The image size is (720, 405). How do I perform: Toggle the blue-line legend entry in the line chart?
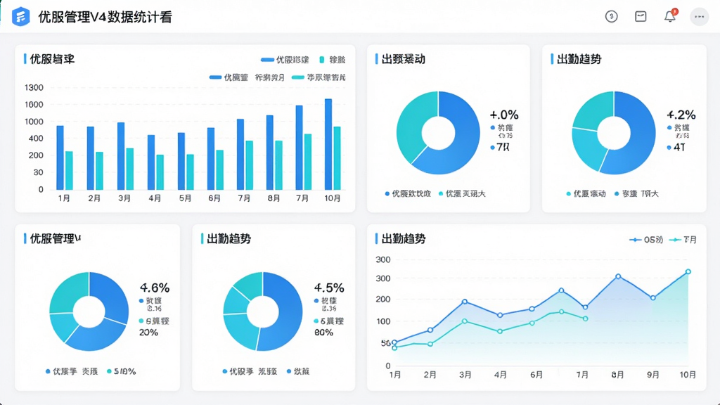[645, 240]
